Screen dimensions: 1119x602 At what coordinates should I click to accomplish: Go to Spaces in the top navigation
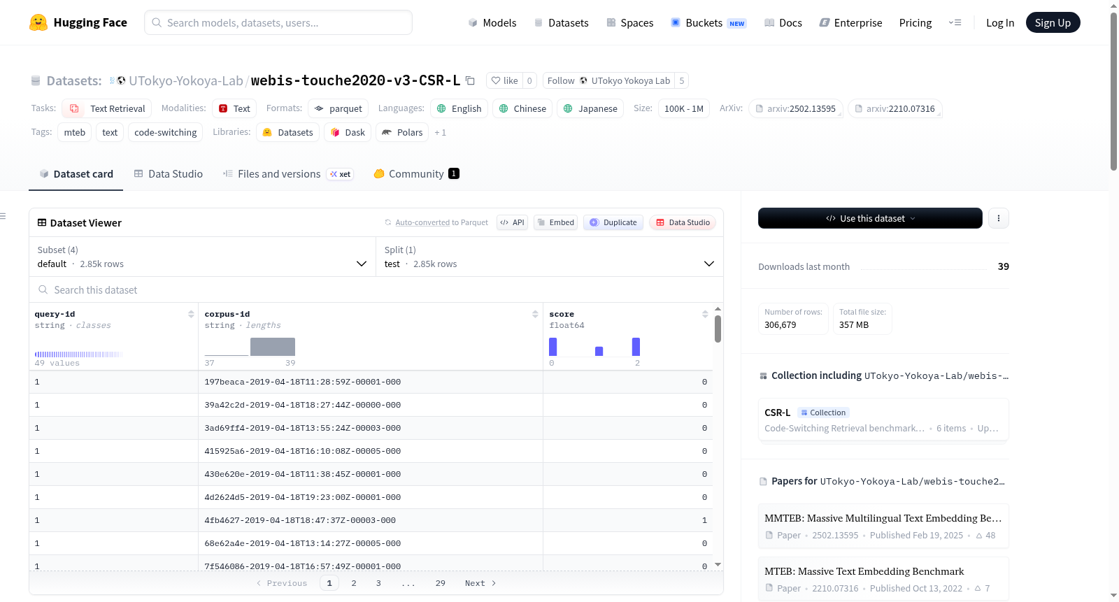(629, 22)
